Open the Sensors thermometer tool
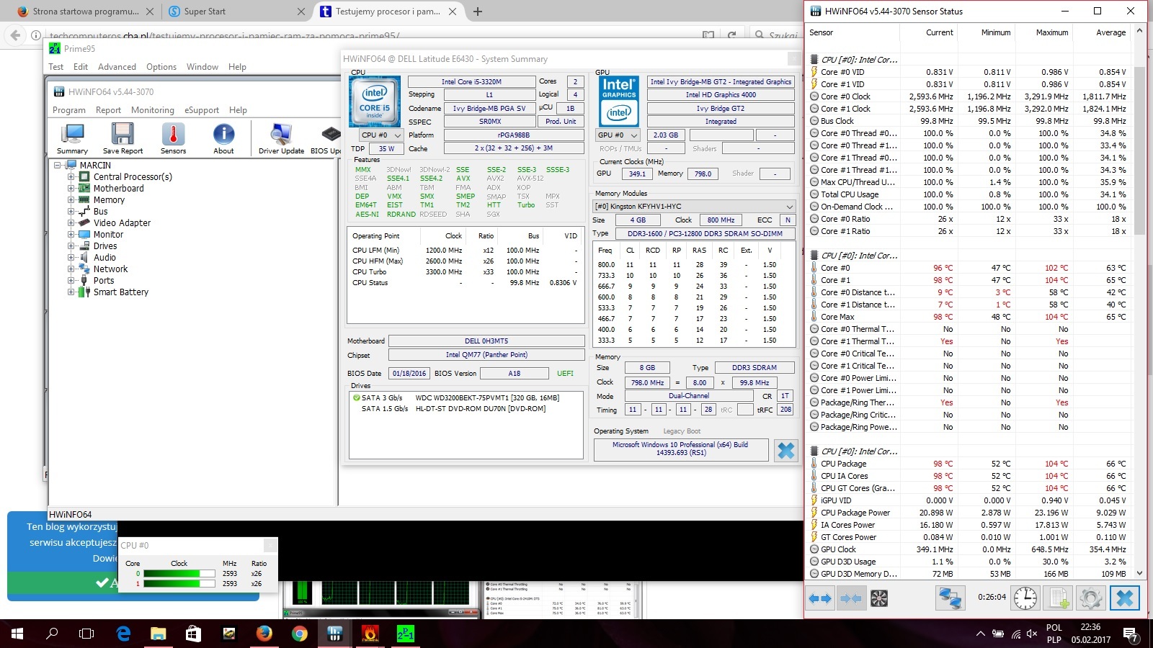 click(173, 138)
